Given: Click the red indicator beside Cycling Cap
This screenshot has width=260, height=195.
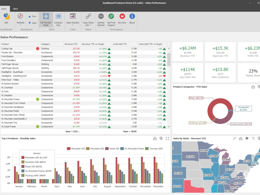Looking at the screenshot, I should [38, 49].
